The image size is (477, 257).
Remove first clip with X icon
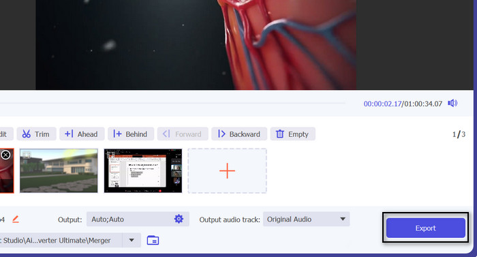[5, 155]
